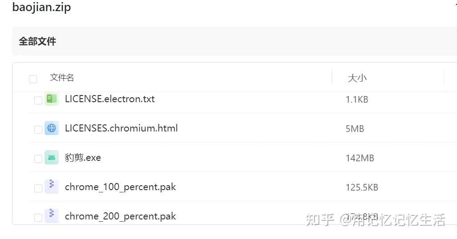This screenshot has height=239, width=457.
Task: Mark the checkbox for chrome_200_percent.pak
Action: [38, 217]
